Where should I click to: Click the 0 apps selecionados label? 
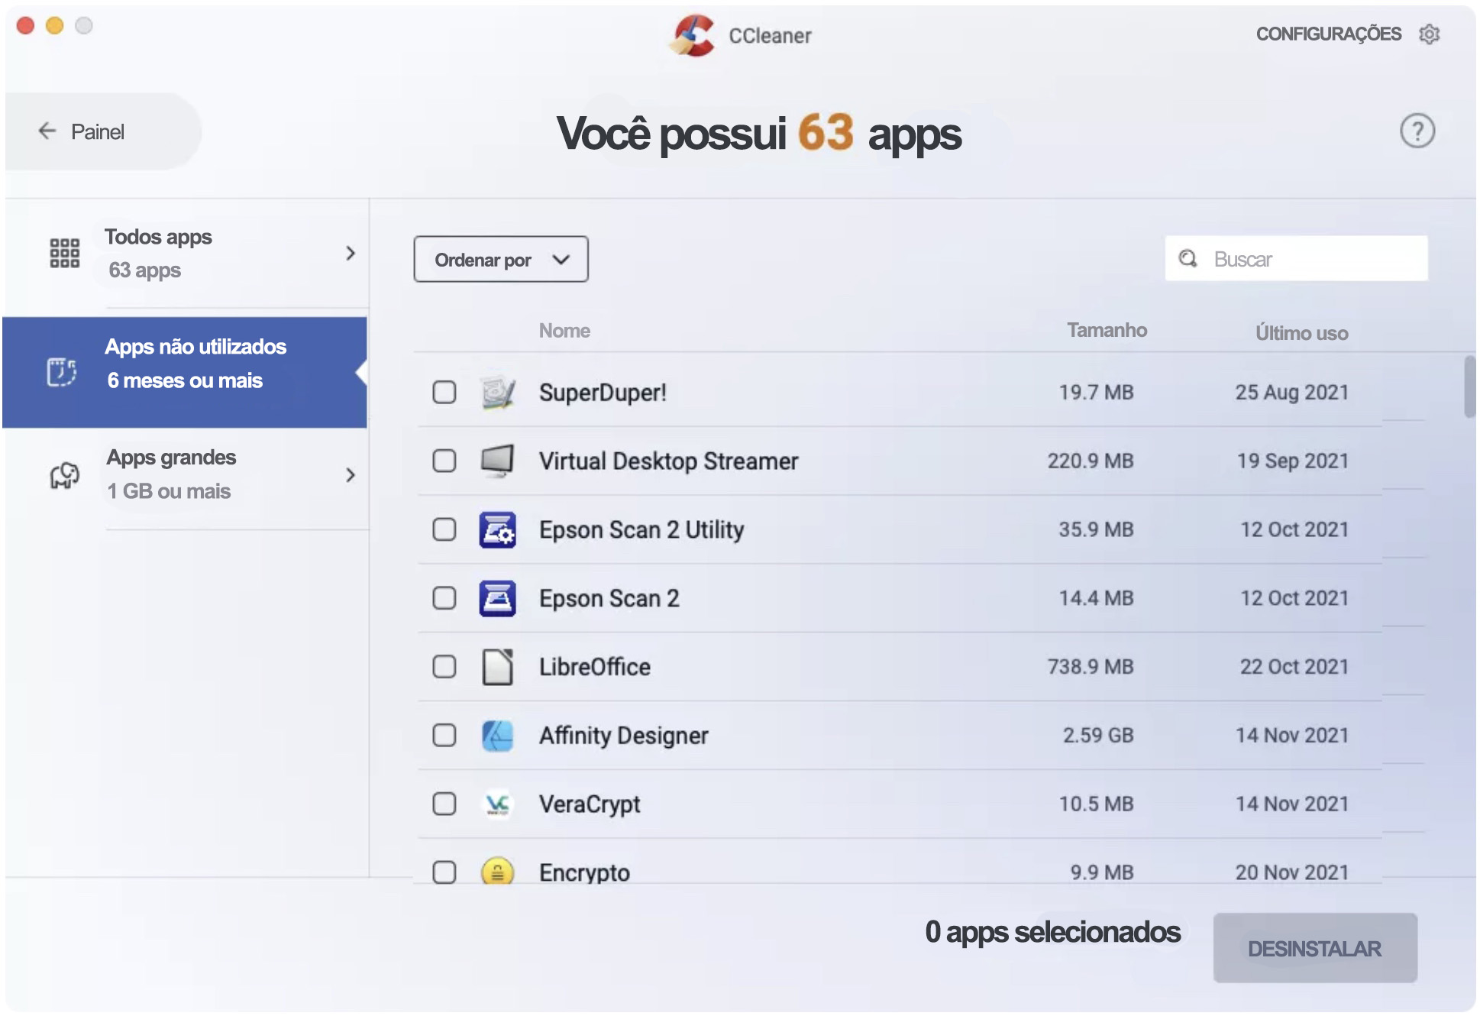[1052, 932]
